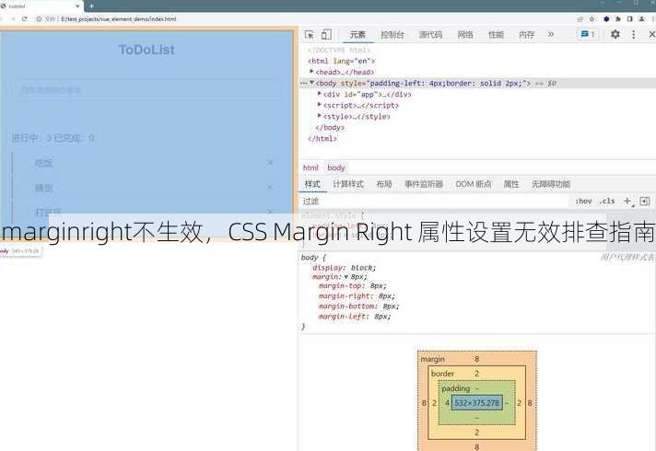Viewport: 656px width, 451px height.
Task: Collapse the margin shorthand triangle in body rule
Action: [346, 277]
